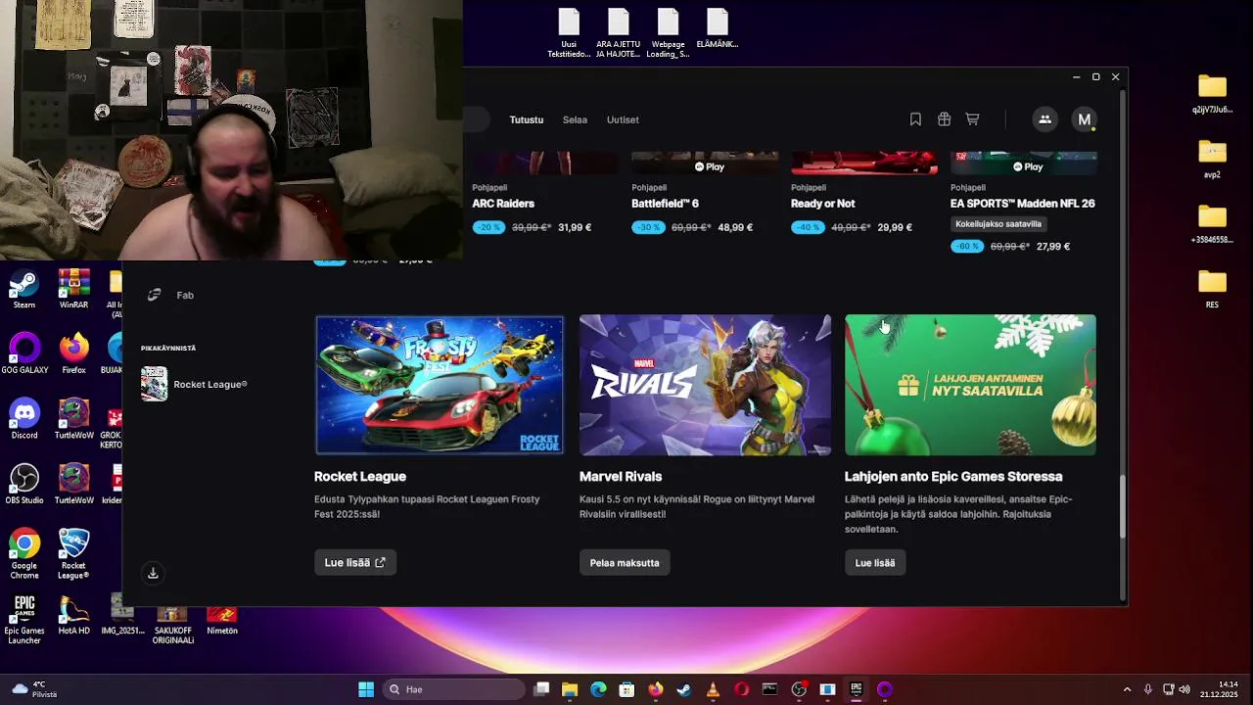Select the ELÄMÄNK... file on desktop
Viewport: 1253px width, 705px height.
point(717,29)
